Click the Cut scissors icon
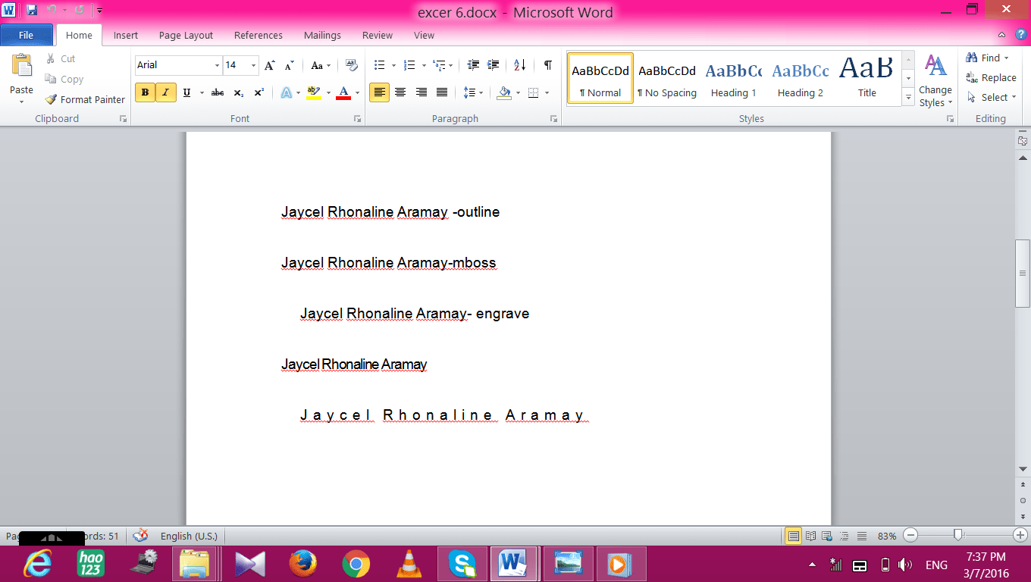This screenshot has width=1031, height=582. [51, 58]
